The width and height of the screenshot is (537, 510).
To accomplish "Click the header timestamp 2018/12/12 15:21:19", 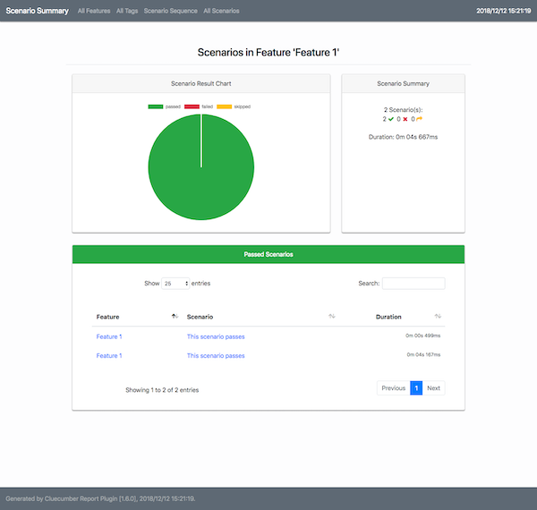I will coord(503,11).
